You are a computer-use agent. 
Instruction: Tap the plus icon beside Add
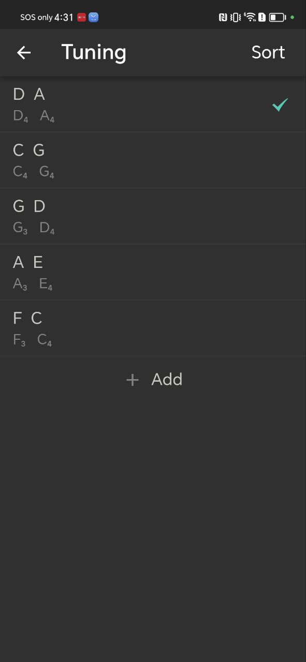[133, 380]
